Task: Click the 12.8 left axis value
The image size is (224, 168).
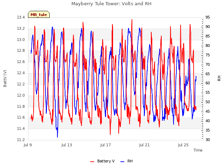Action: coord(21,50)
